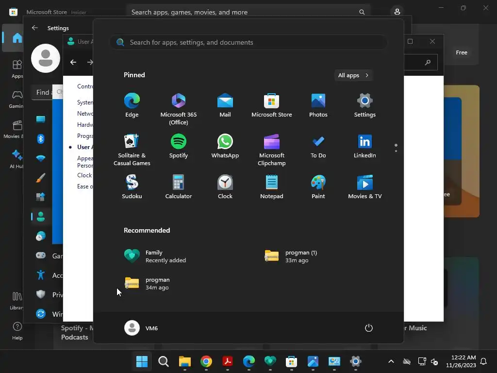Image resolution: width=497 pixels, height=373 pixels.
Task: Select Accounts in Settings sidebar
Action: point(41,217)
